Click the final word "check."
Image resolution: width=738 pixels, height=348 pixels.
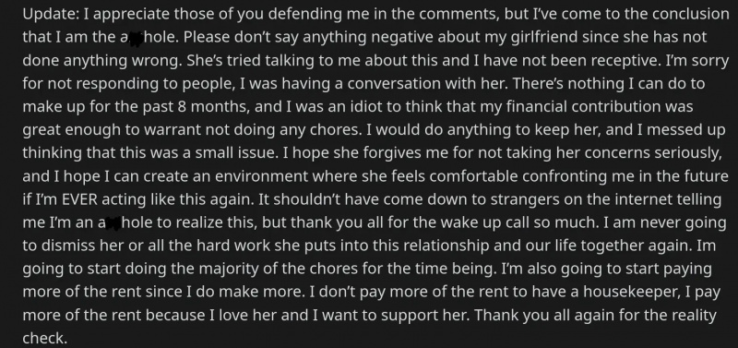coord(44,338)
